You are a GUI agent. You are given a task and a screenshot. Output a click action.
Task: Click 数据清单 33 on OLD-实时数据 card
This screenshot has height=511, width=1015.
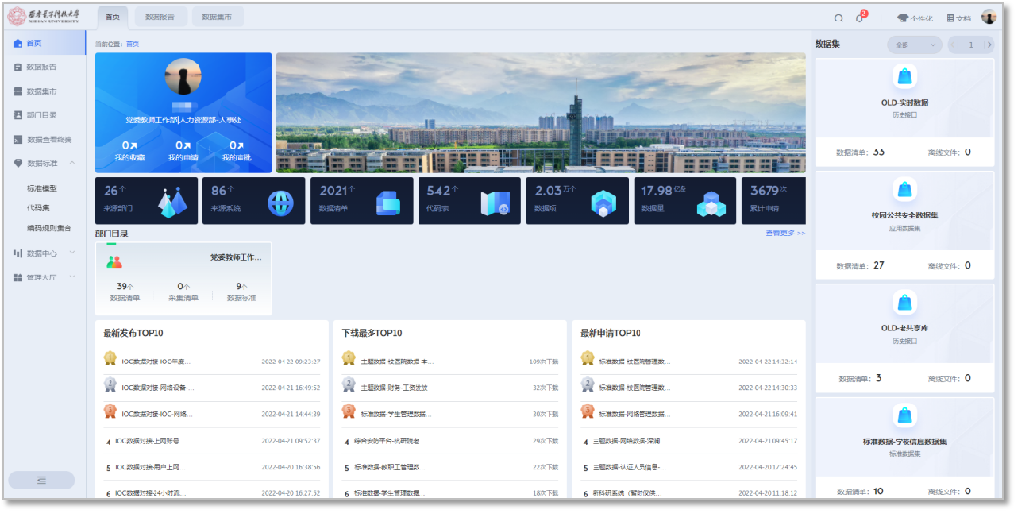(x=861, y=152)
